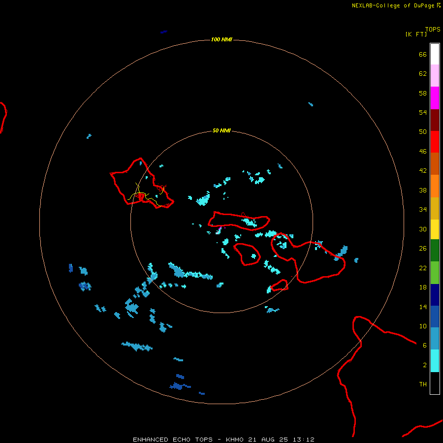
Task: Click the legend value 10
Action: tap(423, 326)
